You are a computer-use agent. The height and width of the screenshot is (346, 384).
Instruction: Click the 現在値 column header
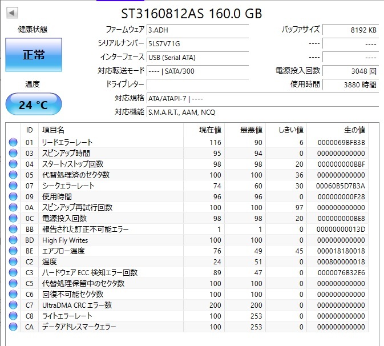click(x=204, y=130)
